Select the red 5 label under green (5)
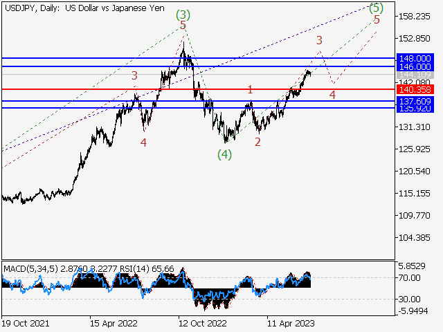 coord(377,19)
